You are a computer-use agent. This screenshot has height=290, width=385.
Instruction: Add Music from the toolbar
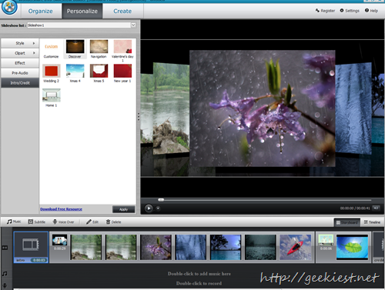coord(14,222)
